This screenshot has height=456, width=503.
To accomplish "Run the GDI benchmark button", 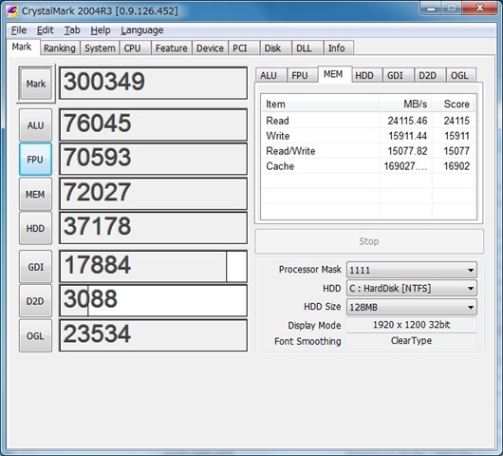I will 35,267.
